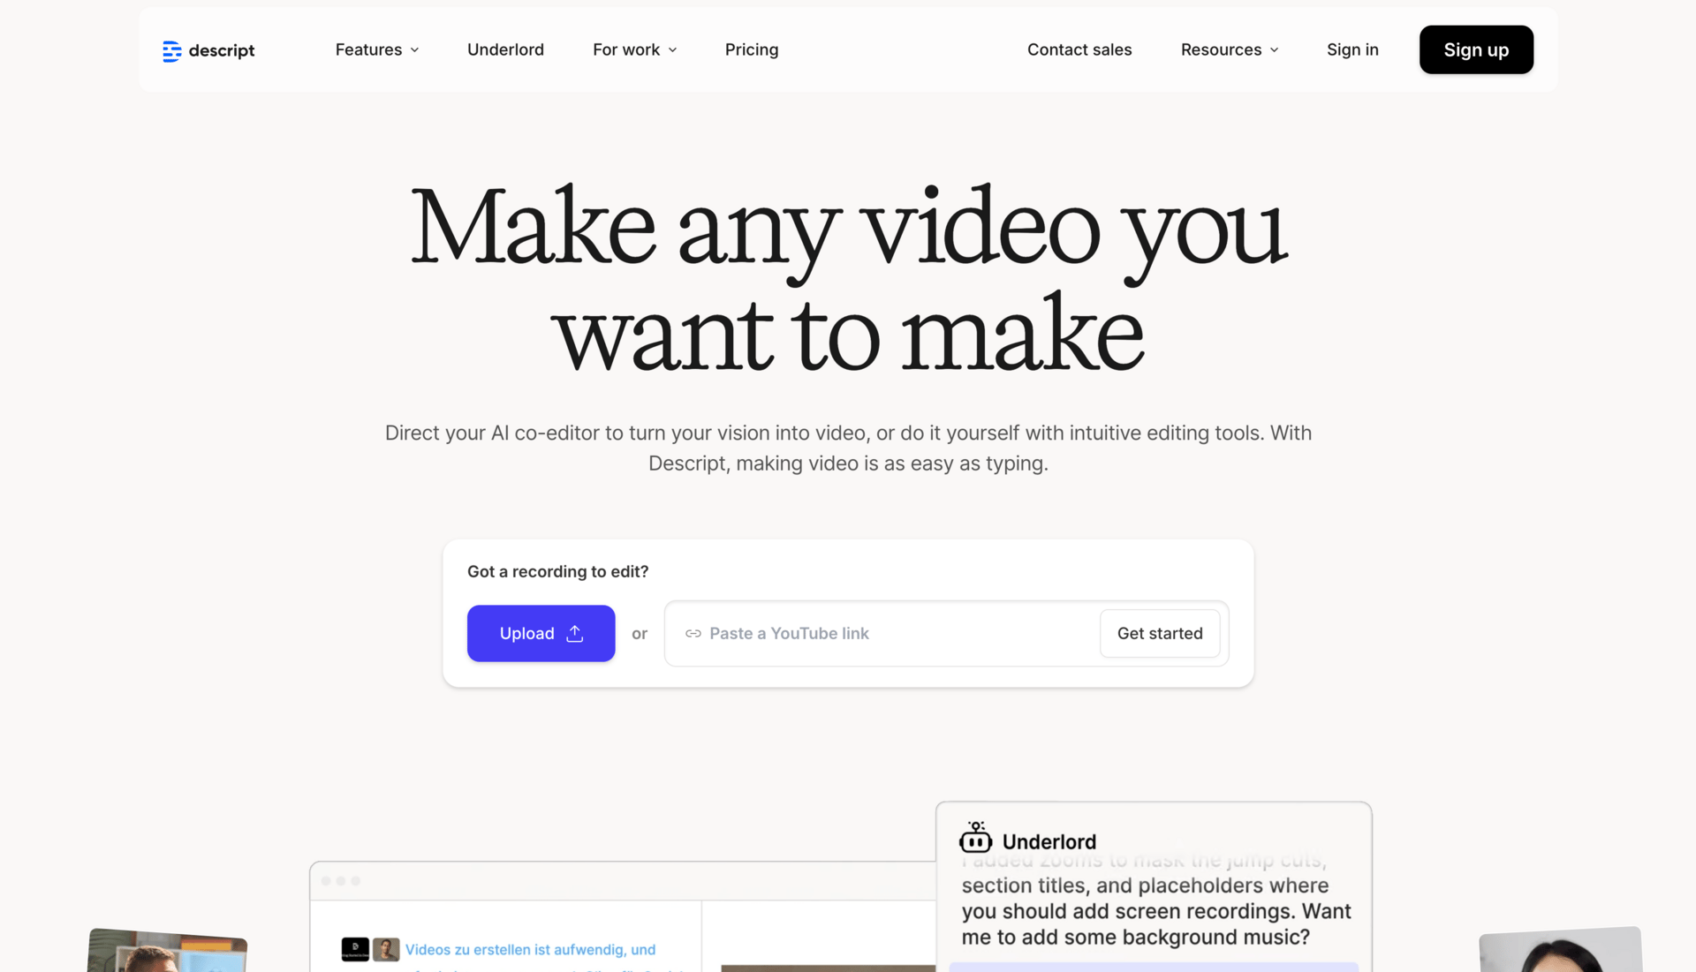Viewport: 1696px width, 972px height.
Task: Open the Resources menu
Action: coord(1230,49)
